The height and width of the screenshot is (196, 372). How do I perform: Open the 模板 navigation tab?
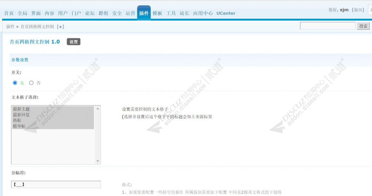click(x=157, y=13)
